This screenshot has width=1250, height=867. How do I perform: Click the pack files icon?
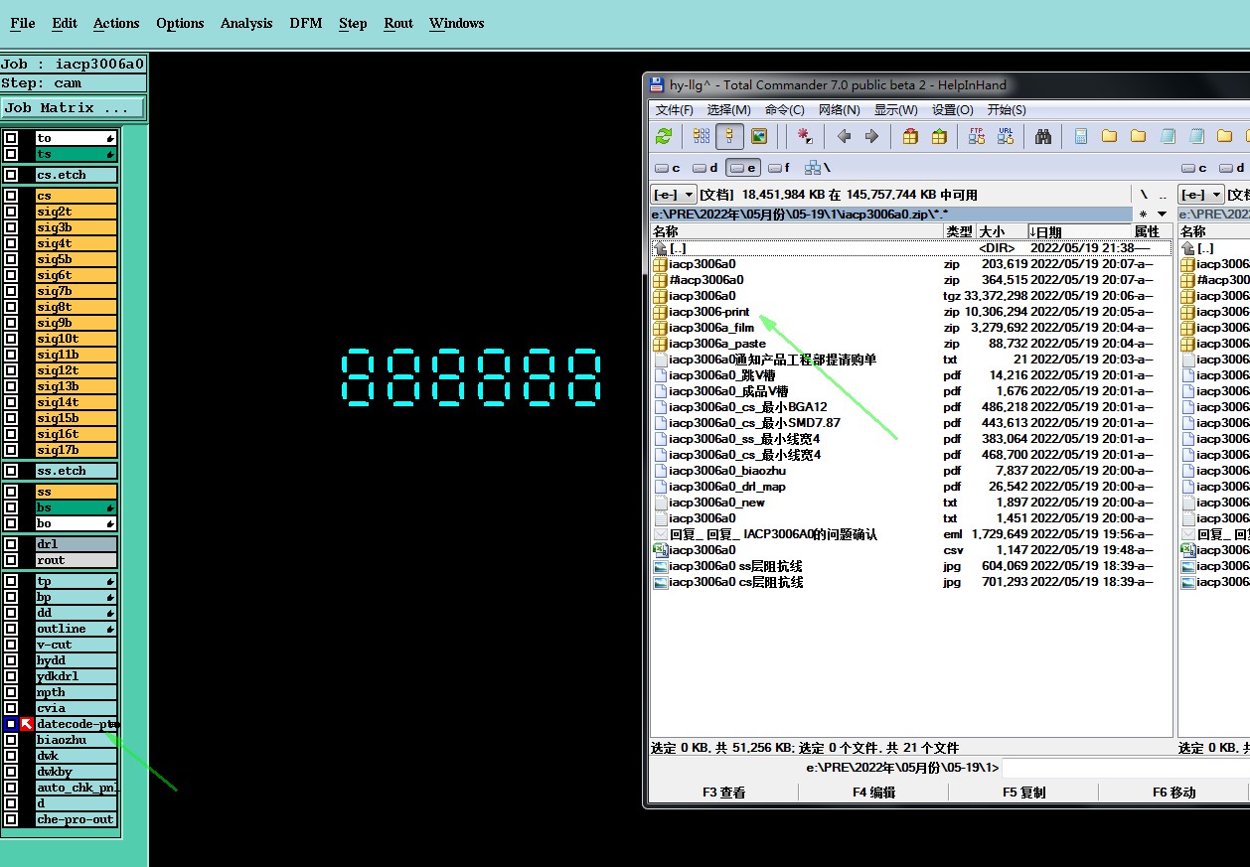910,136
